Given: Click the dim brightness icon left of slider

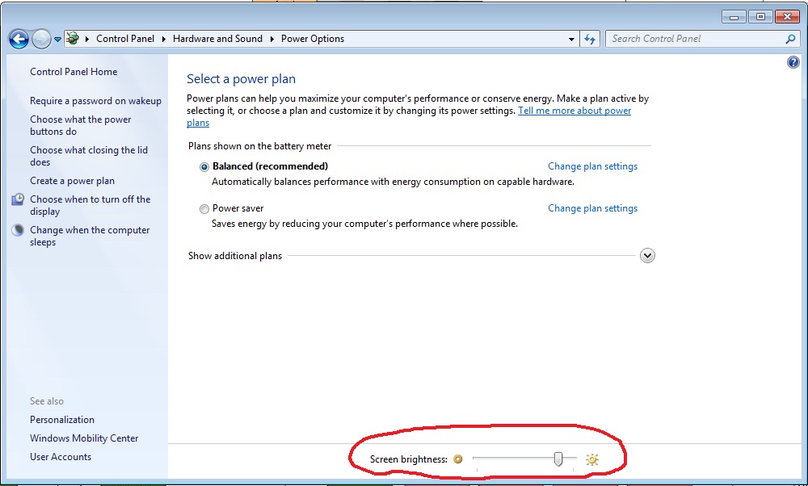Looking at the screenshot, I should click(x=458, y=459).
